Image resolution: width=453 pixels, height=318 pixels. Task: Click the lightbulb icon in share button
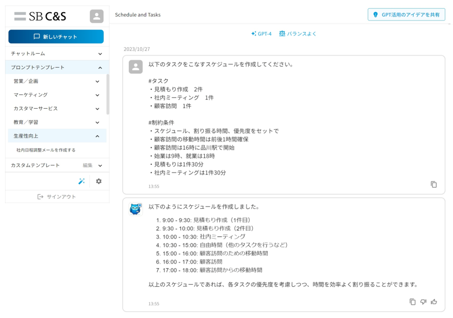coord(375,14)
